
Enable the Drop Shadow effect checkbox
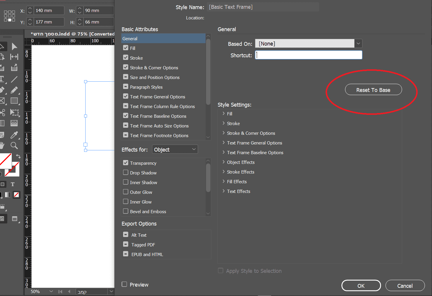126,173
